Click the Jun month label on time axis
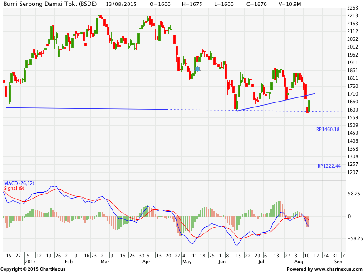363x272 pixels. click(222, 262)
